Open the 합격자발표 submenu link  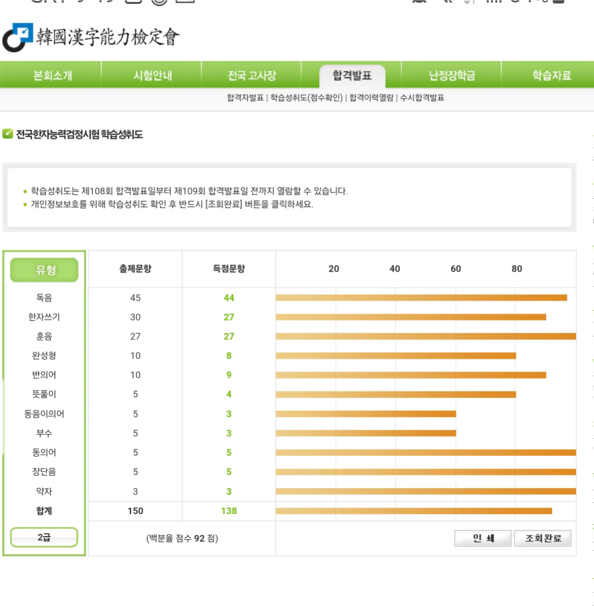245,98
